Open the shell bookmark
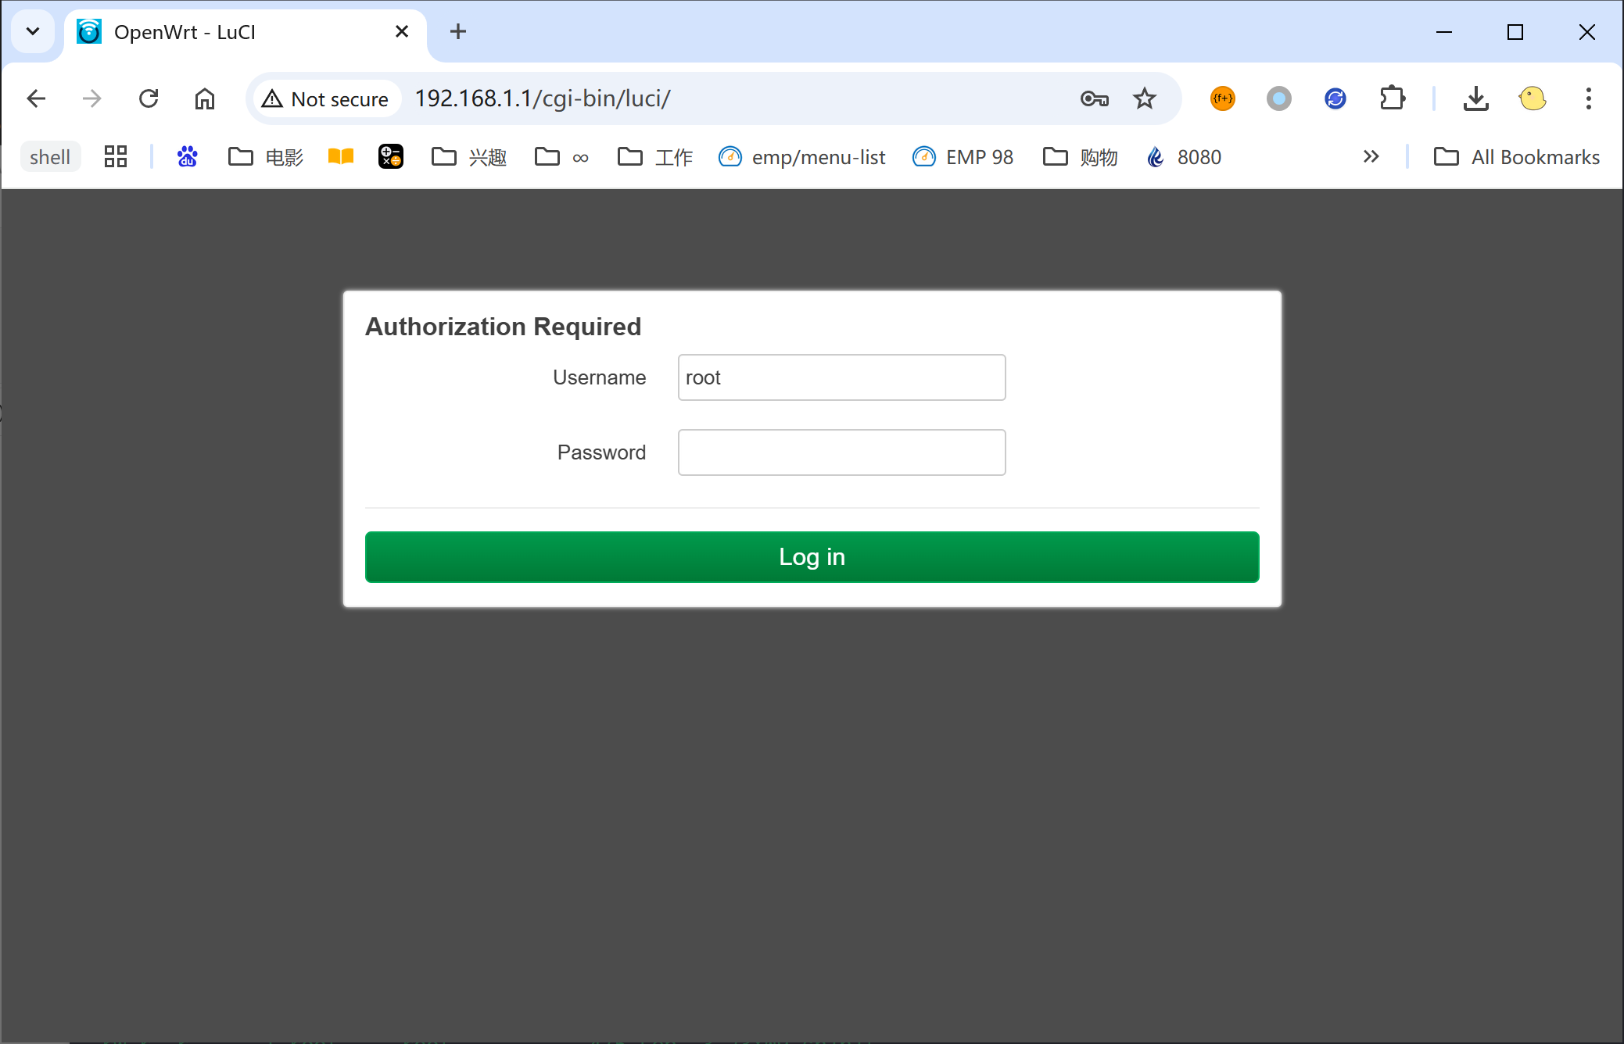Screen dimensions: 1624x1044 [50, 157]
